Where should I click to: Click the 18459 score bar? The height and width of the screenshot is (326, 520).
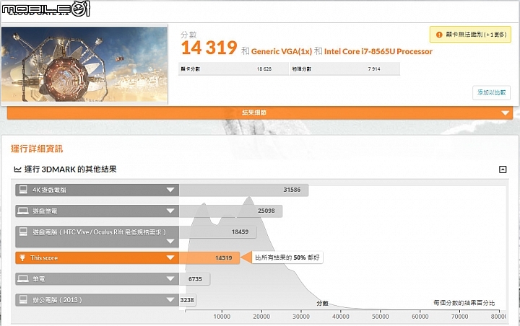(x=218, y=232)
